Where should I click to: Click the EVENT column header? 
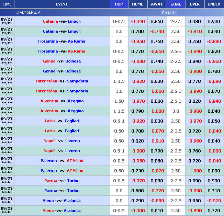(x=62, y=4)
